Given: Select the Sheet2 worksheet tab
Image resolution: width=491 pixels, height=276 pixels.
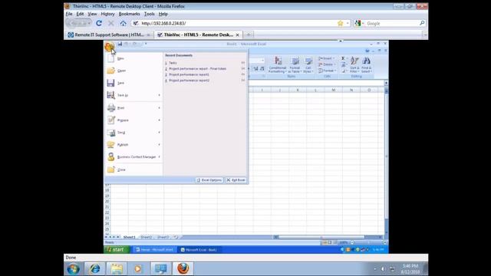Looking at the screenshot, I should [x=146, y=237].
